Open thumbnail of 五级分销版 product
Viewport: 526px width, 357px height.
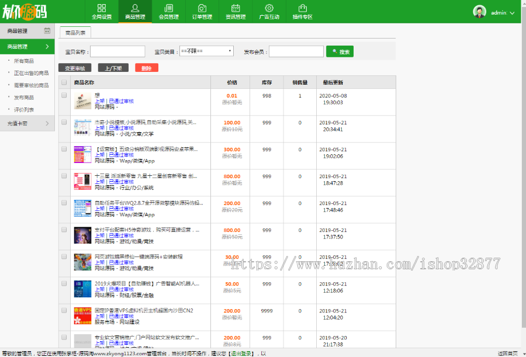pos(82,154)
